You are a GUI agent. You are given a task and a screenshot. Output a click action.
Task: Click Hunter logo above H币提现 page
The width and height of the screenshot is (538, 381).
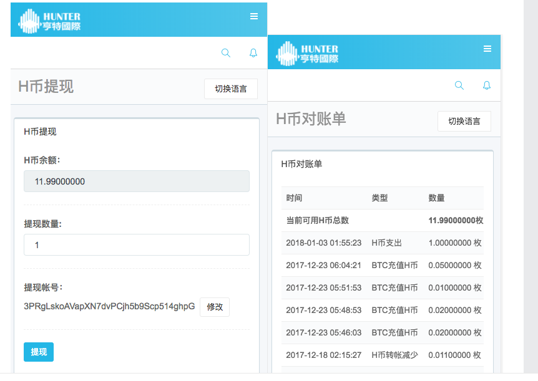point(50,21)
